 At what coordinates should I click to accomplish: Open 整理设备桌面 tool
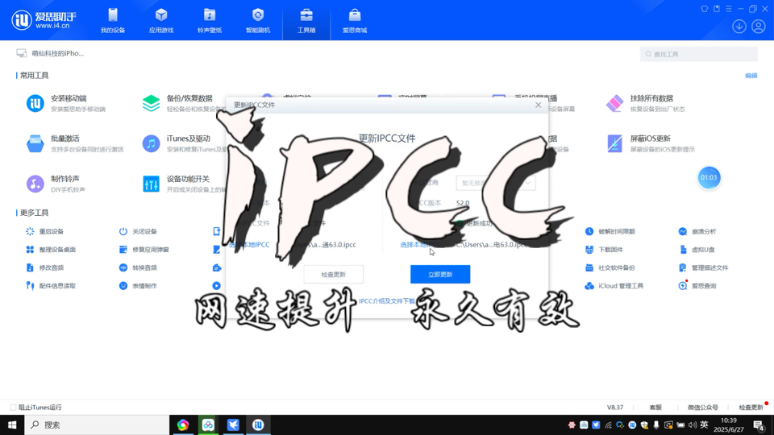(51, 250)
